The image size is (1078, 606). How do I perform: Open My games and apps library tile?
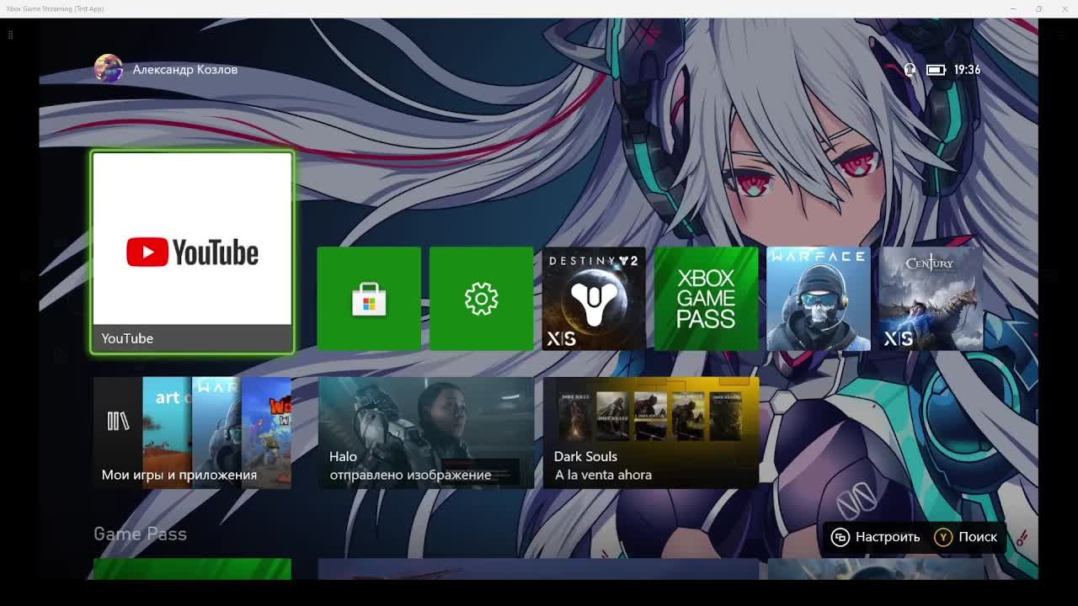tap(192, 433)
